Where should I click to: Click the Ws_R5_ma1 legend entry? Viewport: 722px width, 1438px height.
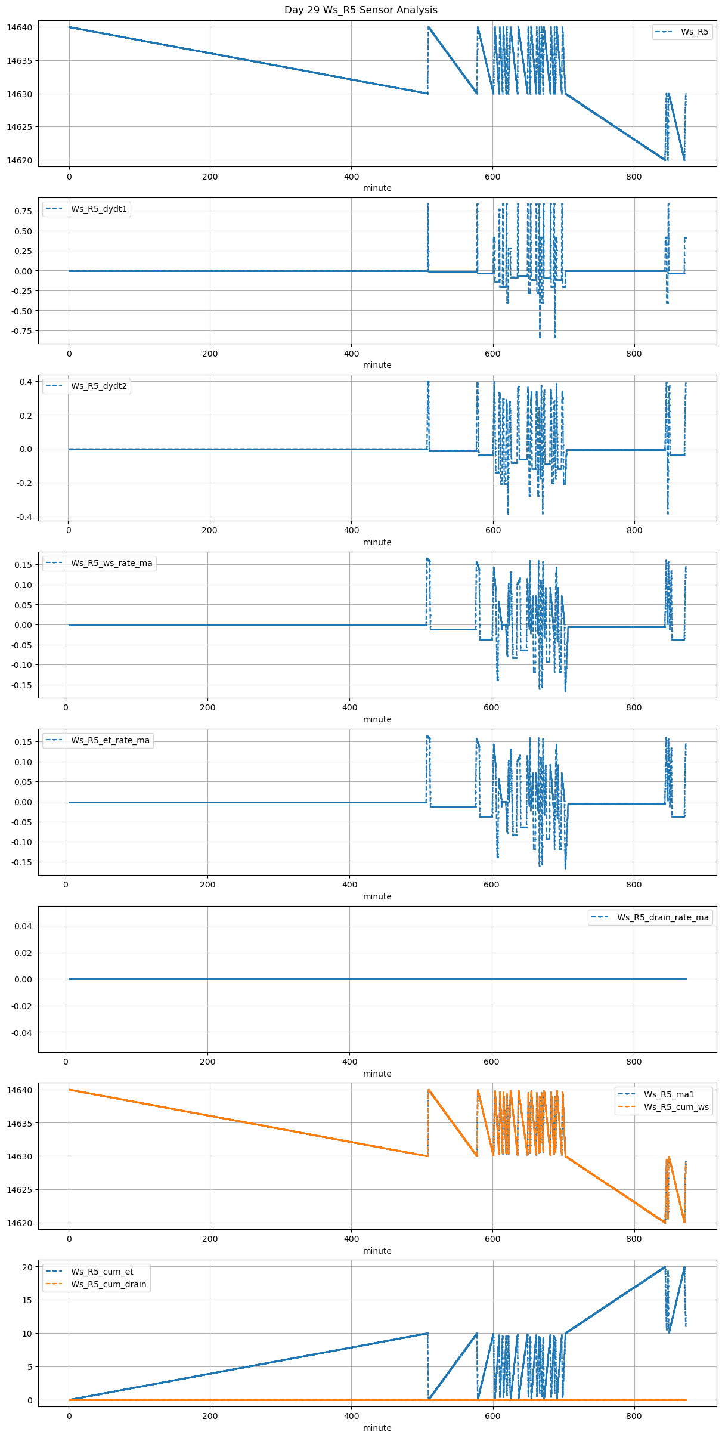click(669, 1094)
